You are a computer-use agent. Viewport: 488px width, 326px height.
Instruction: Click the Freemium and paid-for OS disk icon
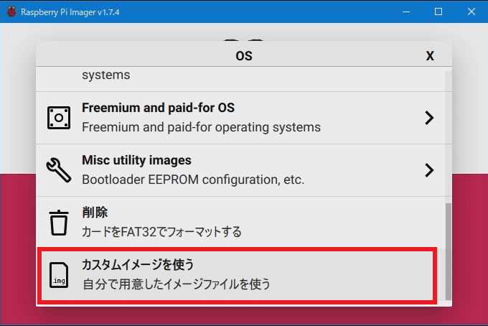click(59, 118)
